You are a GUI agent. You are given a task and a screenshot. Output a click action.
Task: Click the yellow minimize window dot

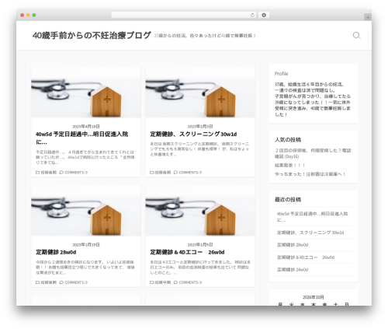tap(28, 16)
